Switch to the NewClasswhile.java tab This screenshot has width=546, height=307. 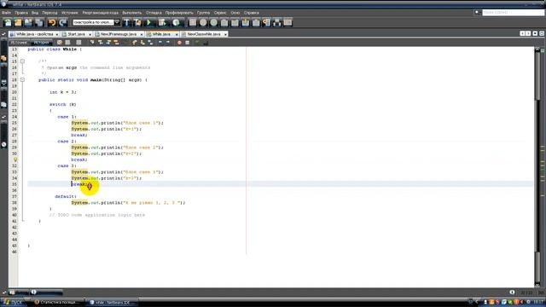coord(204,34)
